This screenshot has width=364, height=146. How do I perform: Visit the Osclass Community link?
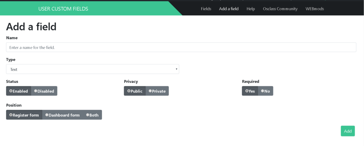(x=280, y=9)
